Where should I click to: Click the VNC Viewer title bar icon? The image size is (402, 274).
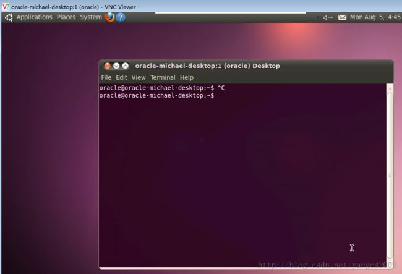[x=6, y=7]
